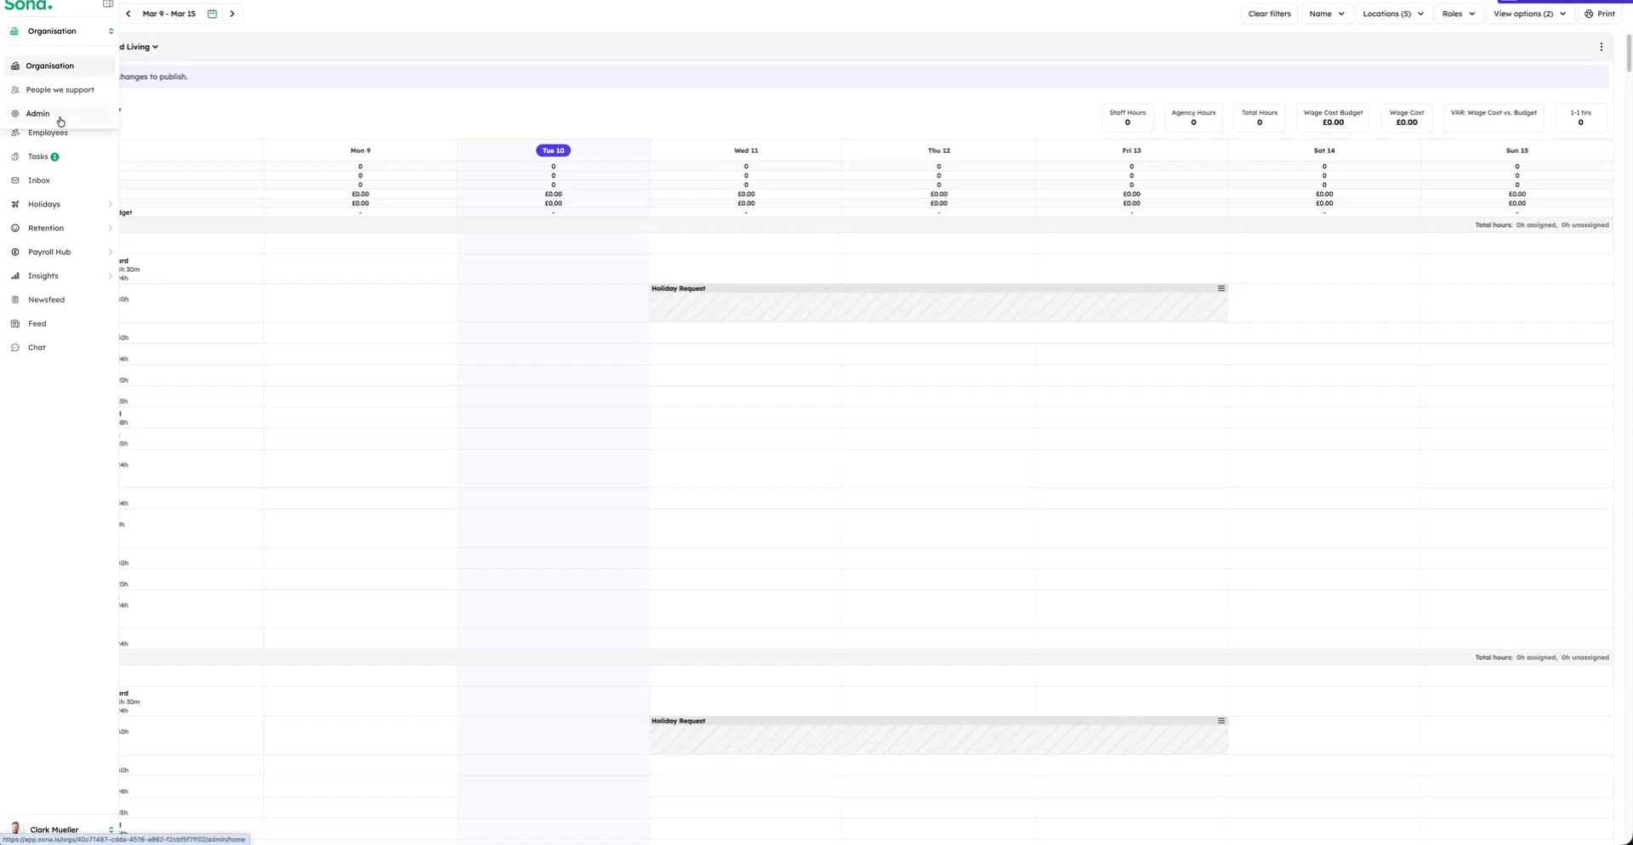
Task: Expand the Payroll Hub submenu chevron
Action: coord(111,252)
